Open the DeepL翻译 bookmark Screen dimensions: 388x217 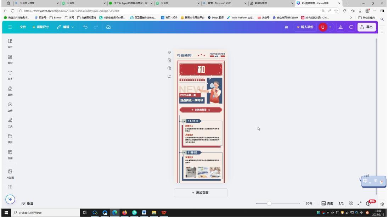[215, 18]
